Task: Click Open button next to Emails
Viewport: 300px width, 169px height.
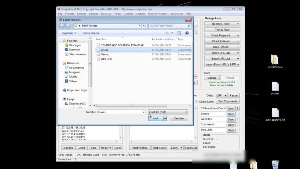Action: (231, 114)
